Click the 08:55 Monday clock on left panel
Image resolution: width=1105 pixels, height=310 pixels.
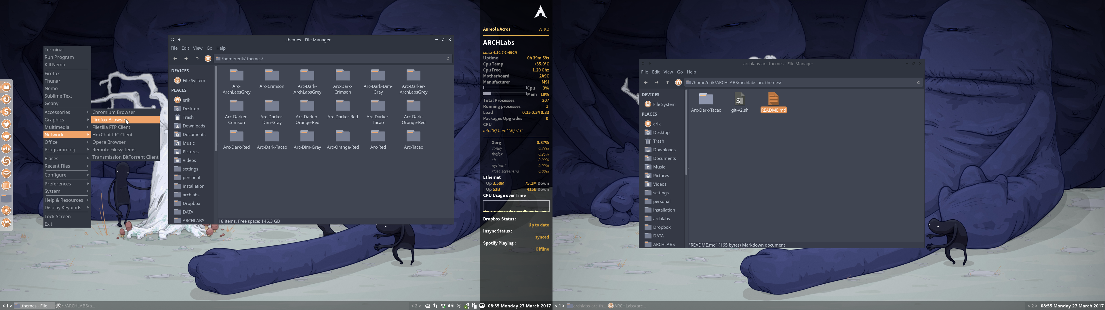point(519,306)
